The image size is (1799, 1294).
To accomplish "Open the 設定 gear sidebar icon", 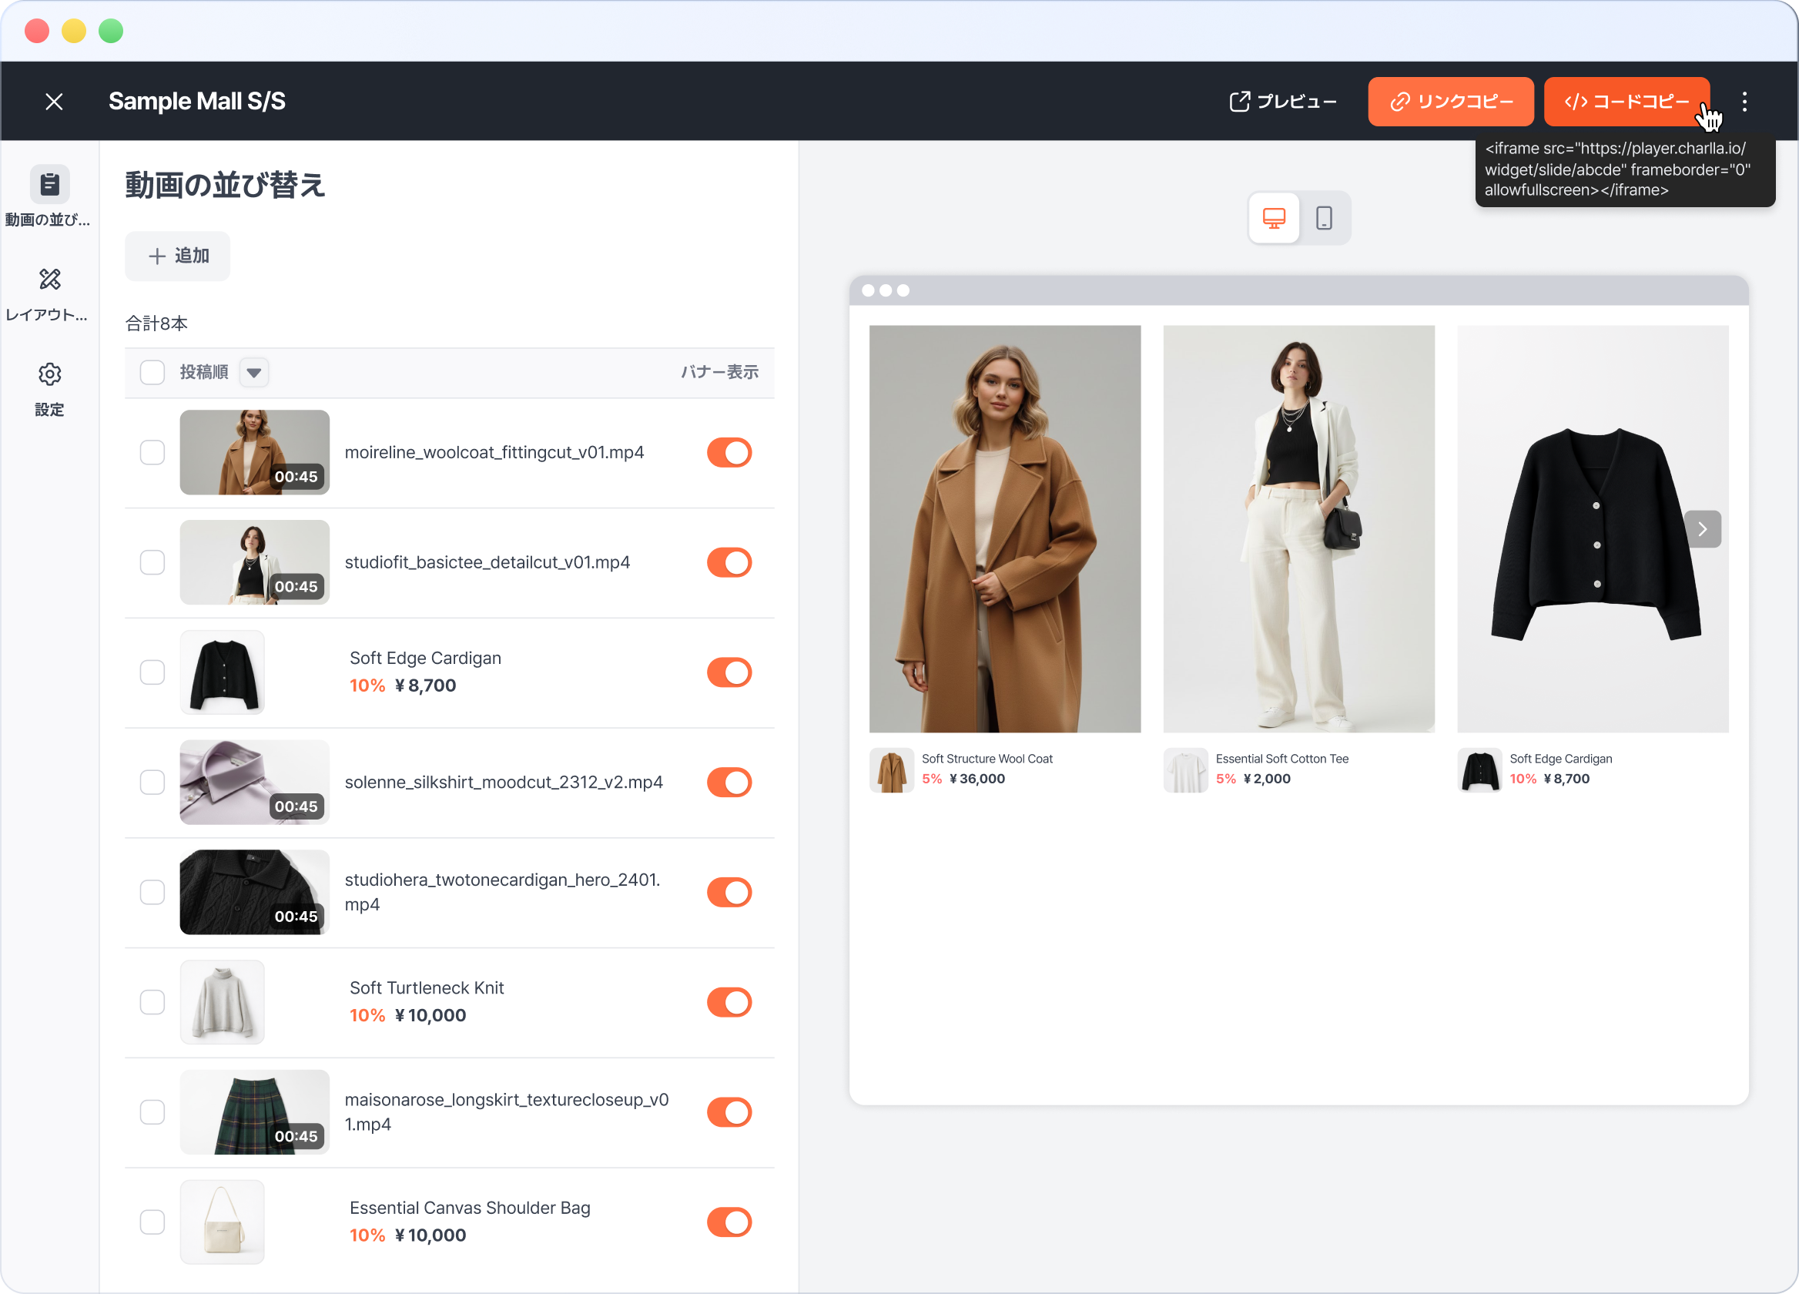I will click(x=49, y=374).
